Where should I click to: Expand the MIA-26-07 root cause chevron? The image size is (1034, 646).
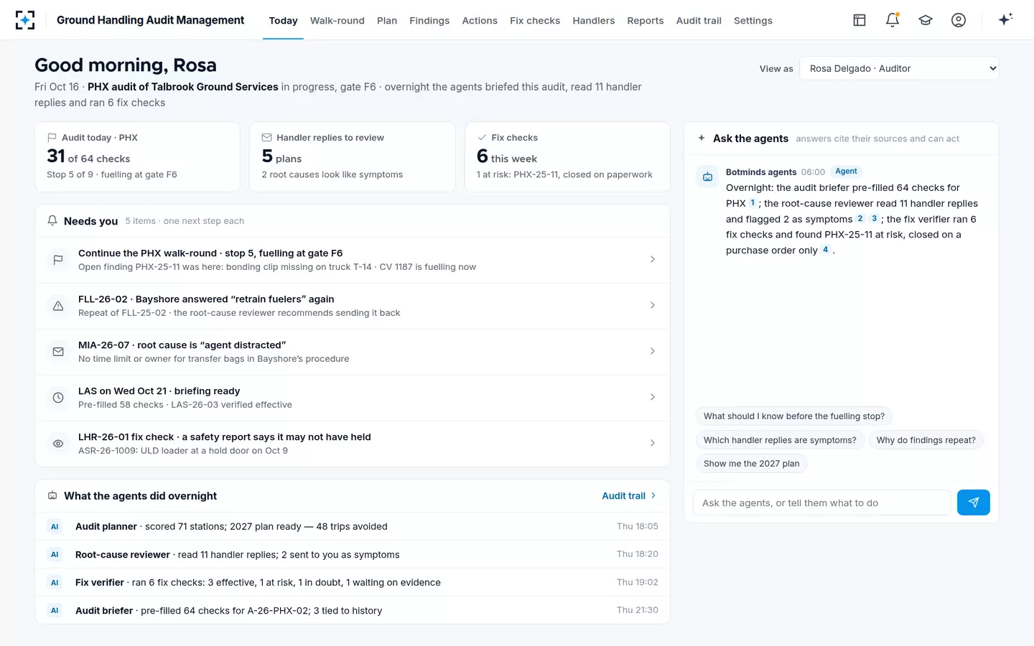652,351
